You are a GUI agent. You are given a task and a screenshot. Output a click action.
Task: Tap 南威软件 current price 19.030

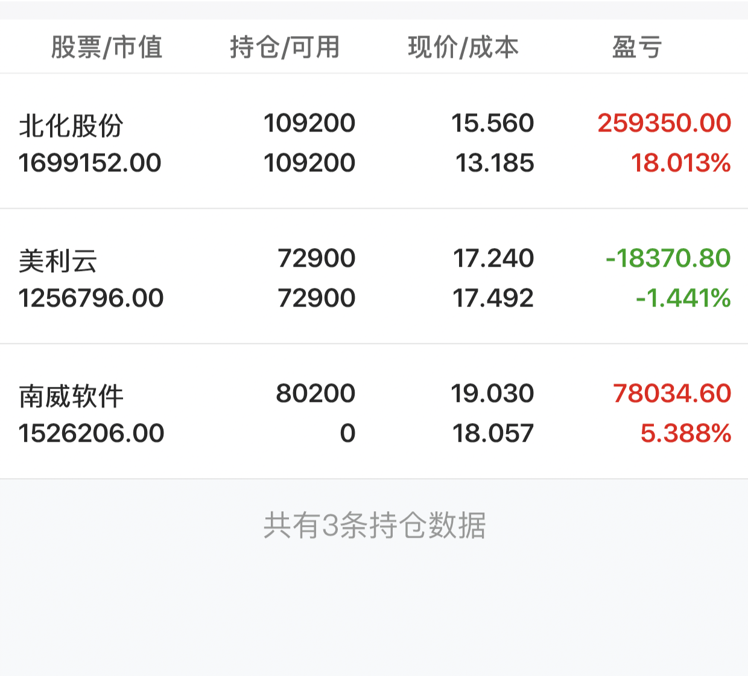click(x=493, y=394)
